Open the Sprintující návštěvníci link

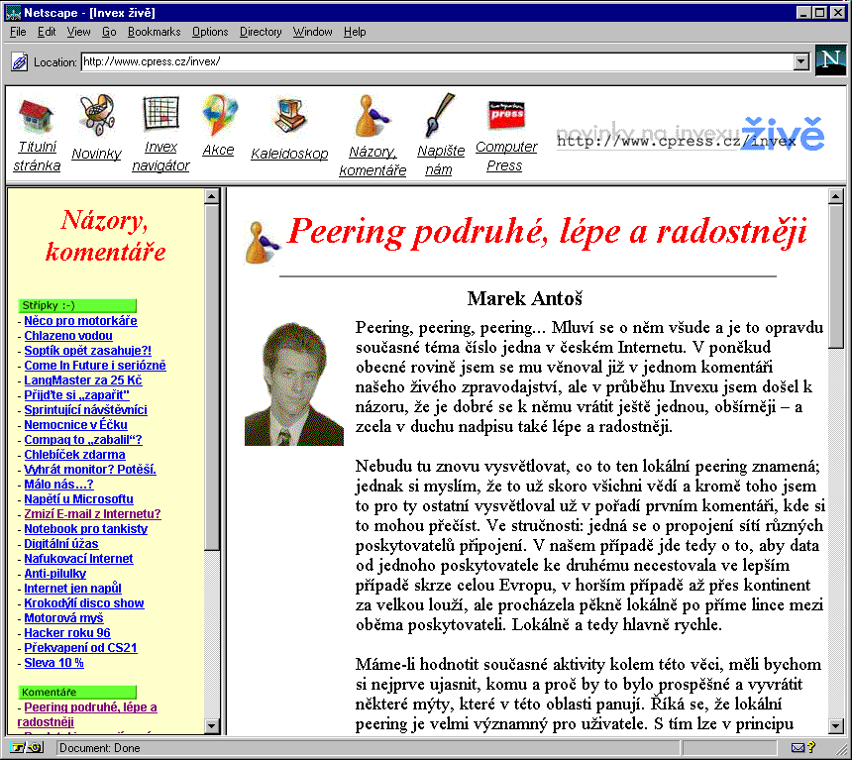(85, 410)
